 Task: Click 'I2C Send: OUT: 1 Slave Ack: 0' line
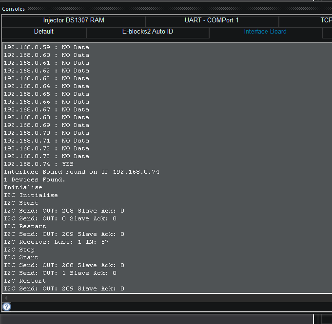60,273
